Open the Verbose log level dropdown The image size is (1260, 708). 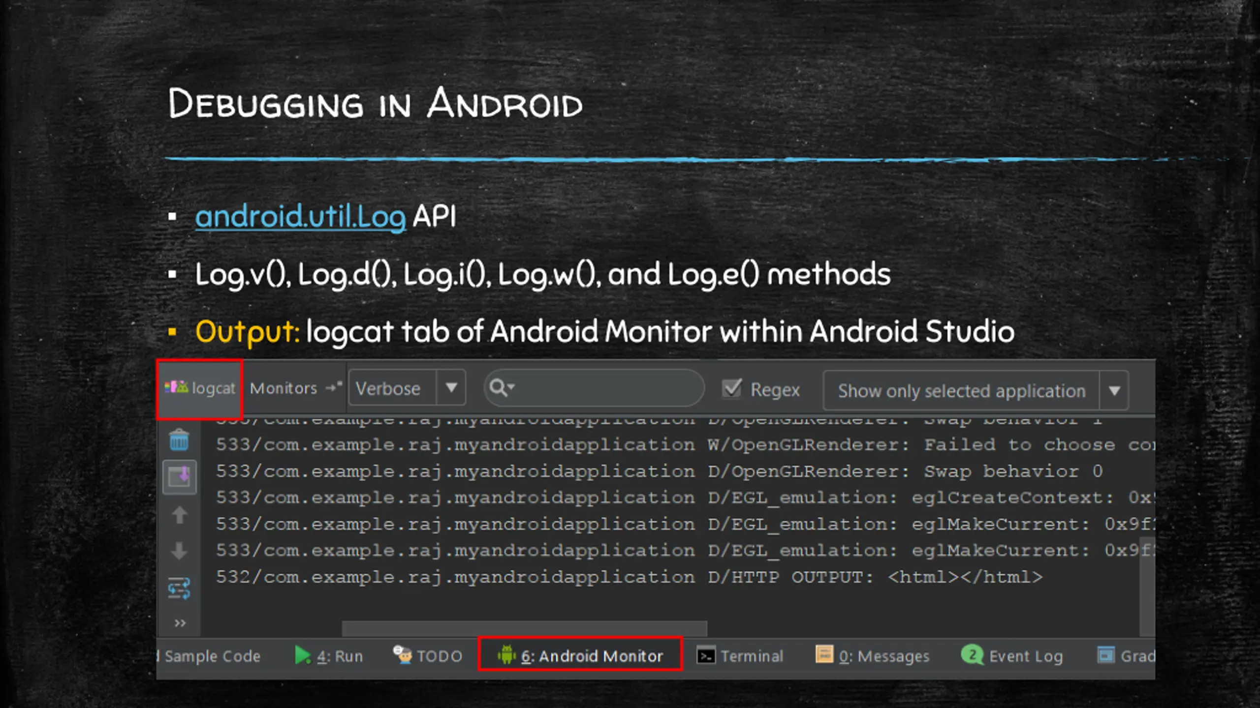407,388
